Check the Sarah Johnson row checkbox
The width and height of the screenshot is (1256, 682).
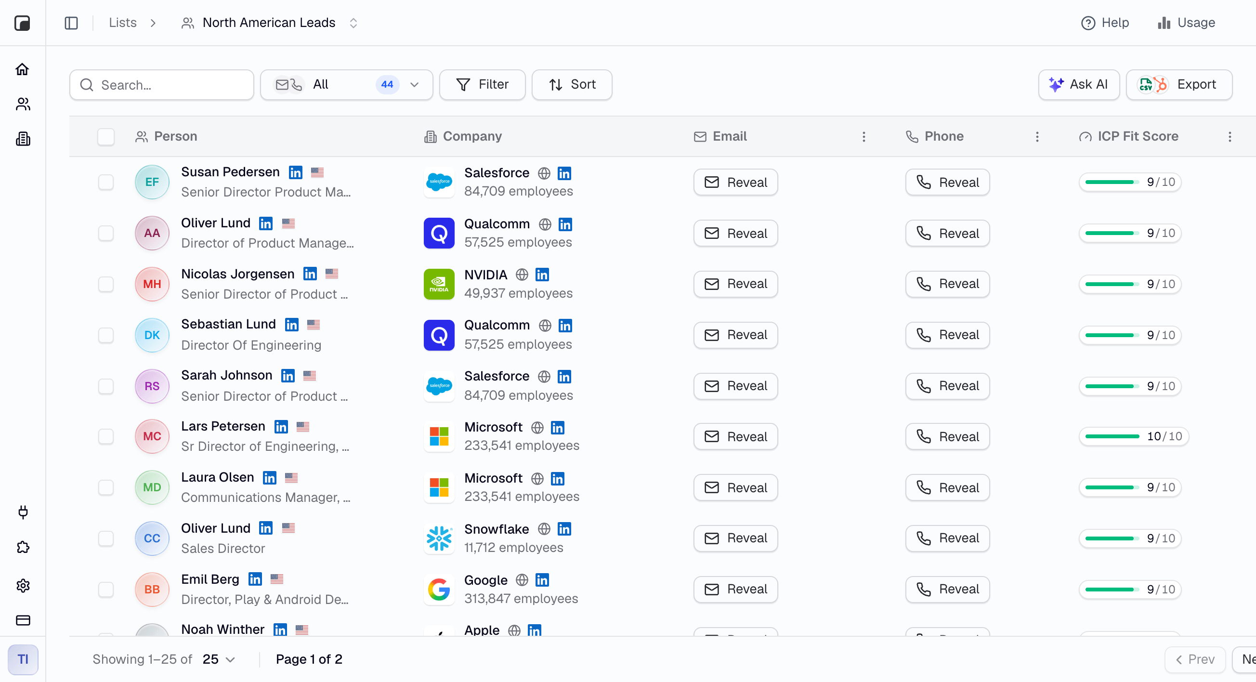pos(106,386)
